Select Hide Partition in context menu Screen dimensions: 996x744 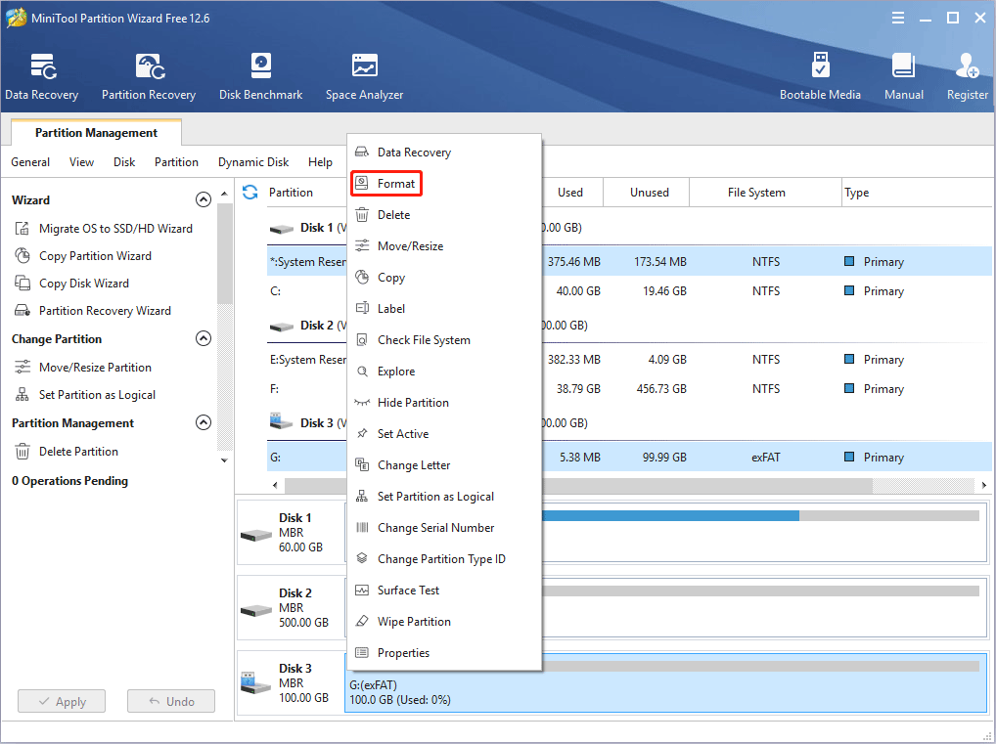[444, 403]
